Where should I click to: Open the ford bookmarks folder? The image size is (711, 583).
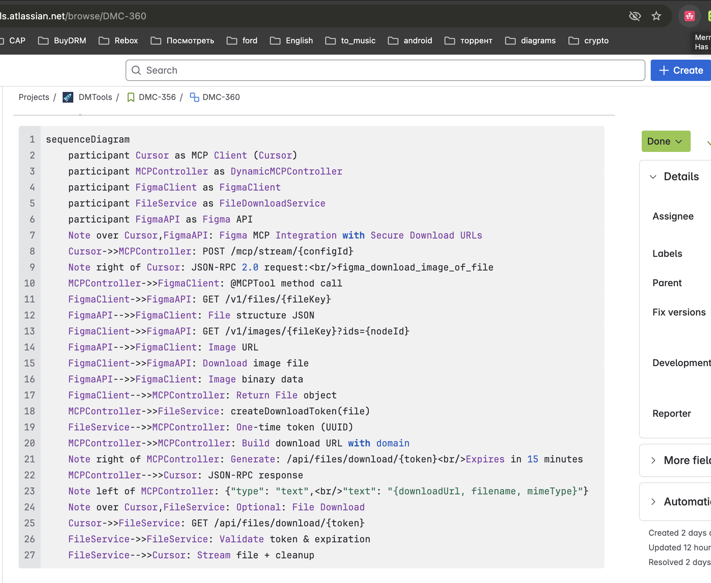(242, 41)
